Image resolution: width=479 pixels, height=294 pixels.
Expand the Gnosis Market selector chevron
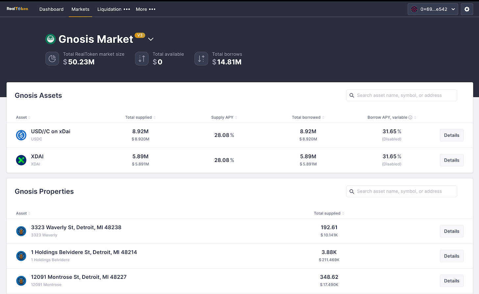tap(151, 39)
